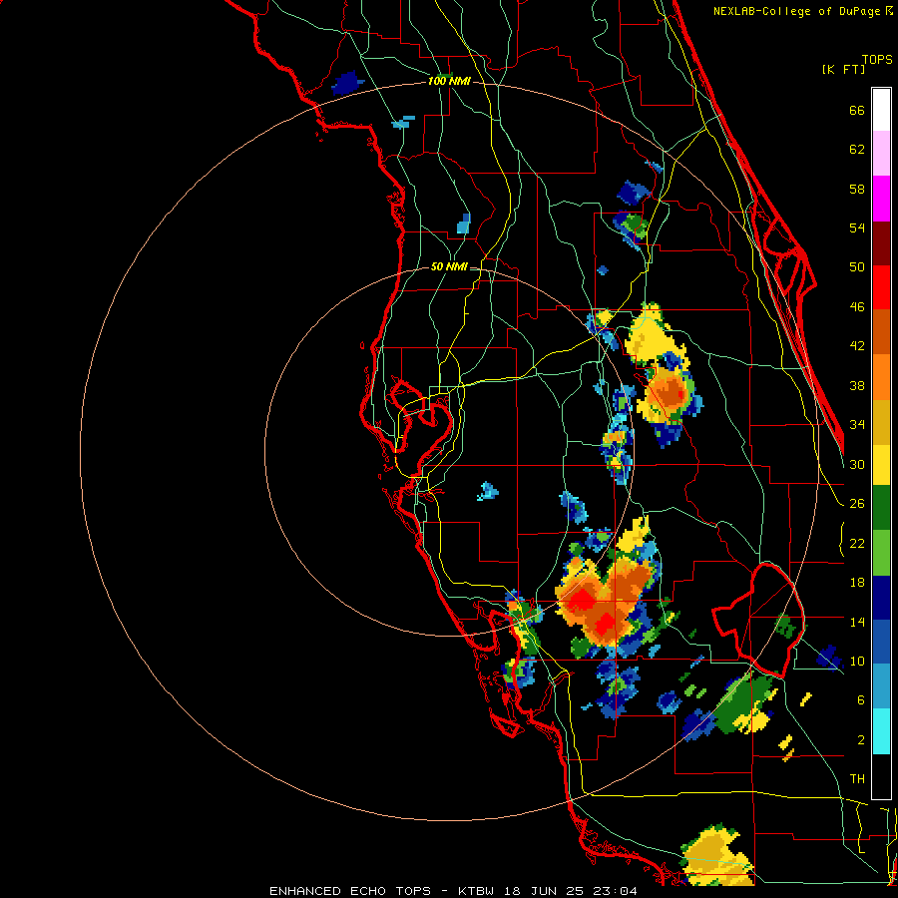Click the 2 legend value label
Viewport: 898px width, 898px height.
pos(861,740)
